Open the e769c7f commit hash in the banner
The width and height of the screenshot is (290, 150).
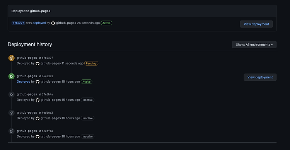[18, 23]
